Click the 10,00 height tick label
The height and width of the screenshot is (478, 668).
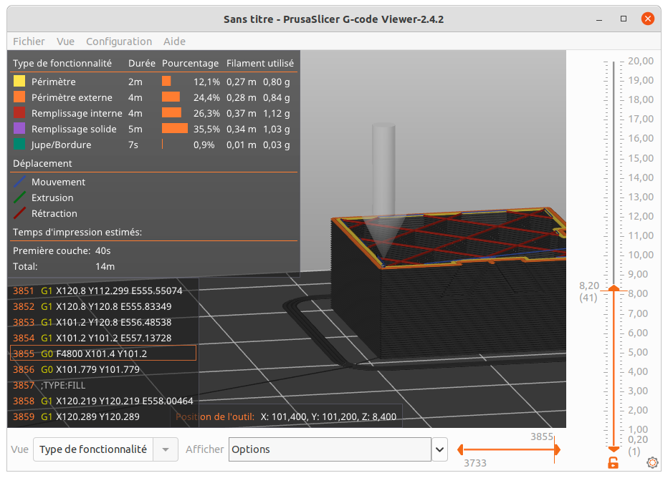pyautogui.click(x=641, y=255)
